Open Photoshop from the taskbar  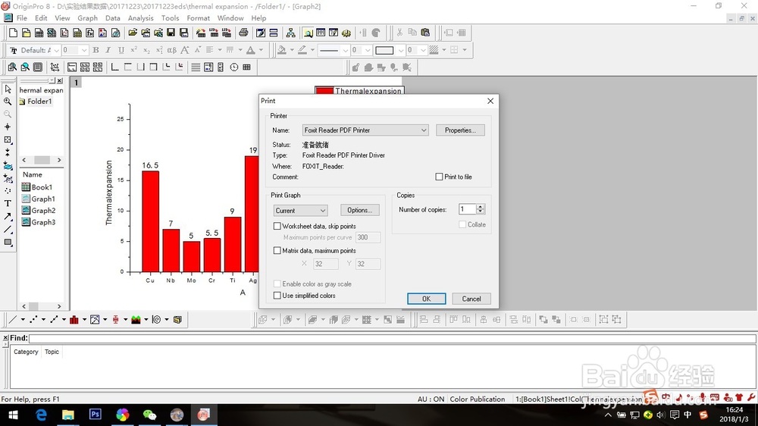(x=96, y=415)
